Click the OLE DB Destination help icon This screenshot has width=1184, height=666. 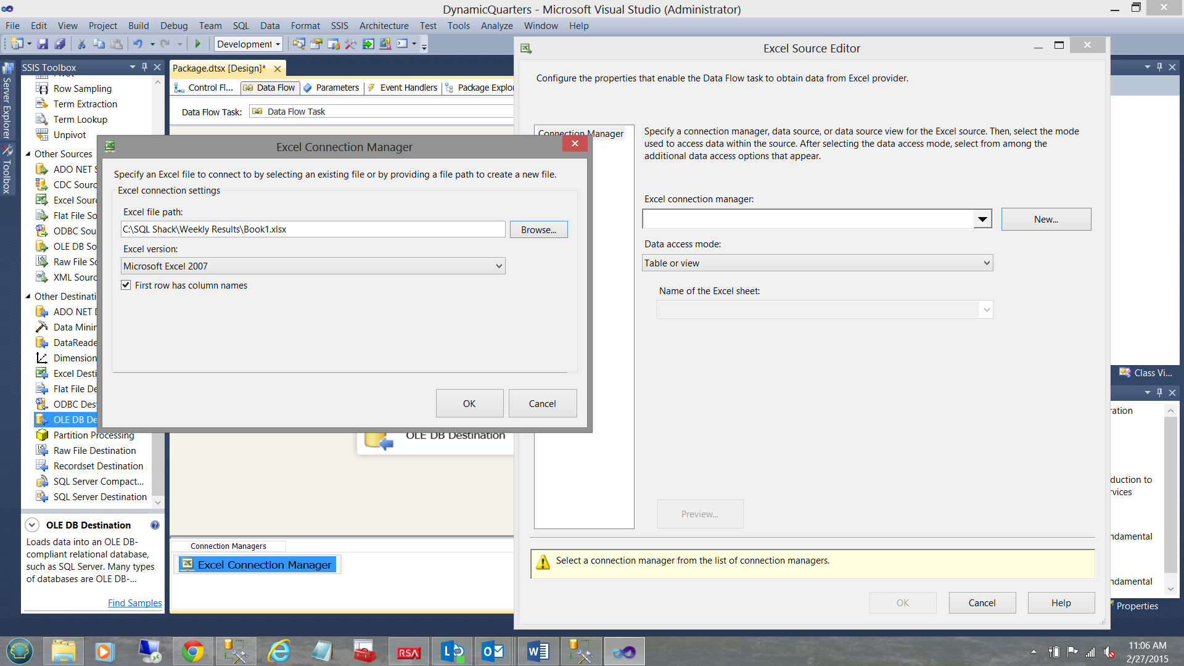(155, 525)
